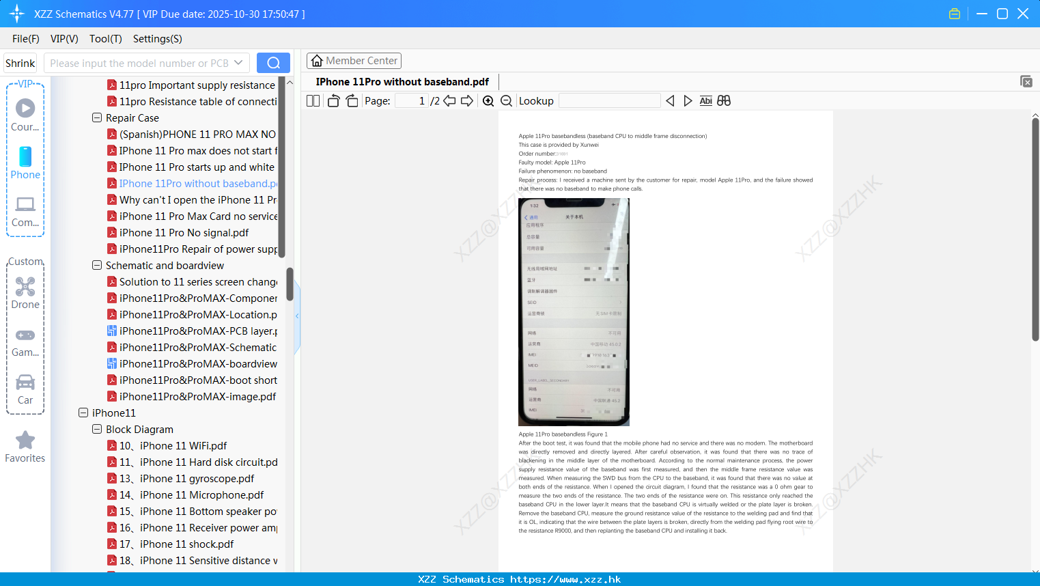Open the Drone sidebar category
Image resolution: width=1040 pixels, height=586 pixels.
(25, 293)
